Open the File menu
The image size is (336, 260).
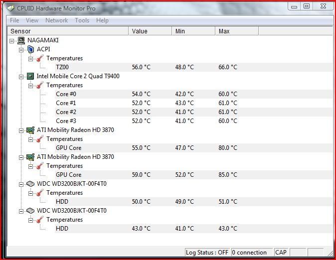(x=14, y=20)
